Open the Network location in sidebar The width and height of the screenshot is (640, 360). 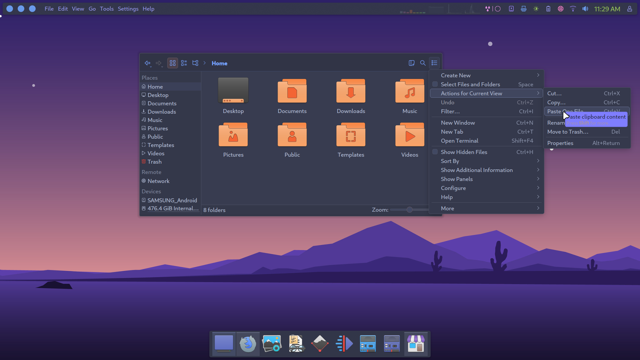[158, 181]
